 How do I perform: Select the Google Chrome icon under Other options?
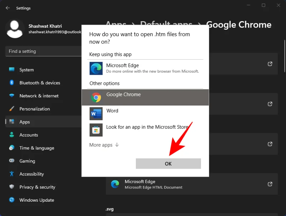coord(96,97)
